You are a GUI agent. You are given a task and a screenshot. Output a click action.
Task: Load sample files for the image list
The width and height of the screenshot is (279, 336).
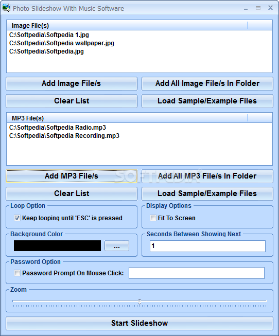click(207, 101)
